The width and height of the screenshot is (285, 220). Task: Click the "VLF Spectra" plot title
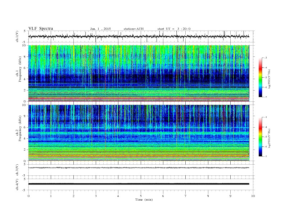[41, 28]
